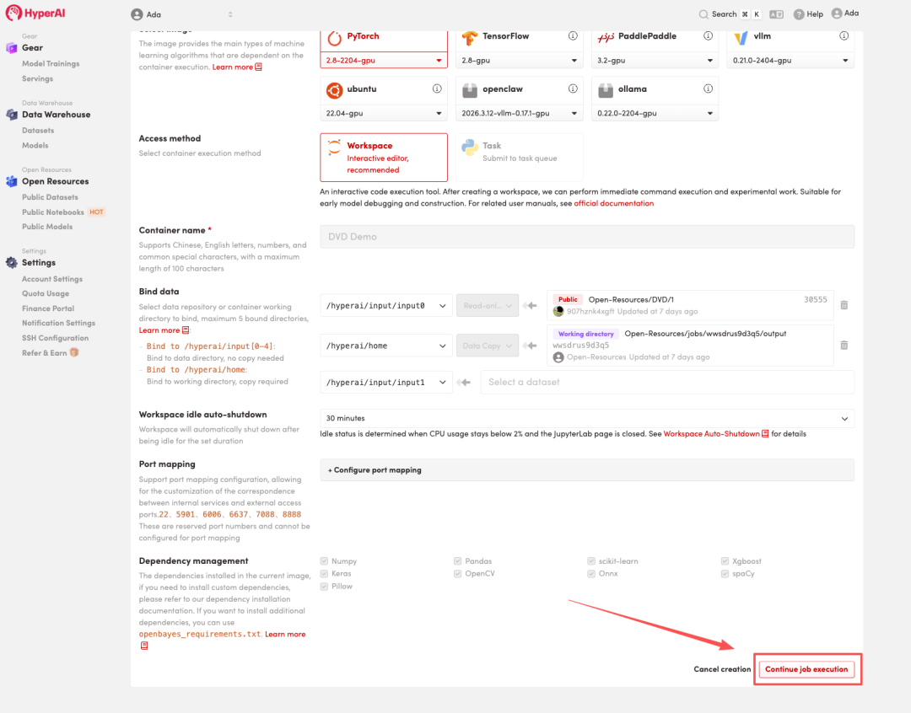
Task: Toggle the Onnx dependency checkbox
Action: click(x=591, y=574)
